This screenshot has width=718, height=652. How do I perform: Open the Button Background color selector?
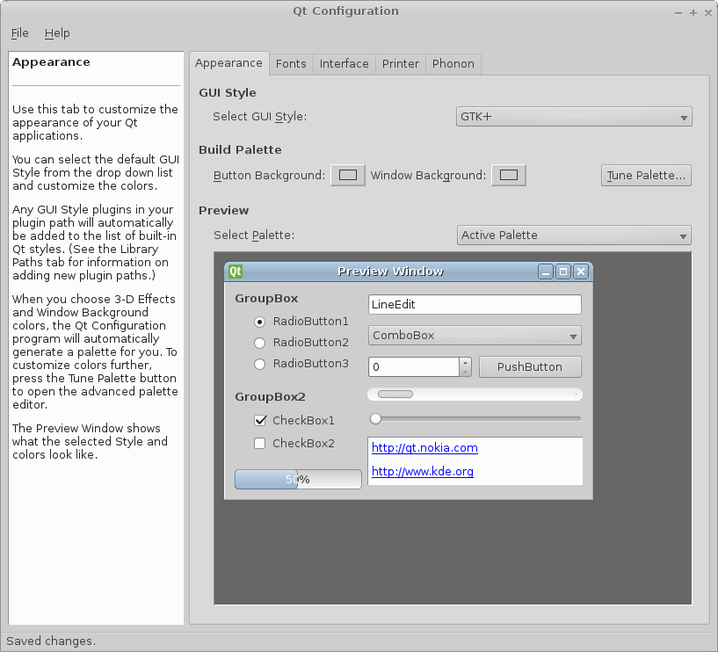click(x=347, y=175)
